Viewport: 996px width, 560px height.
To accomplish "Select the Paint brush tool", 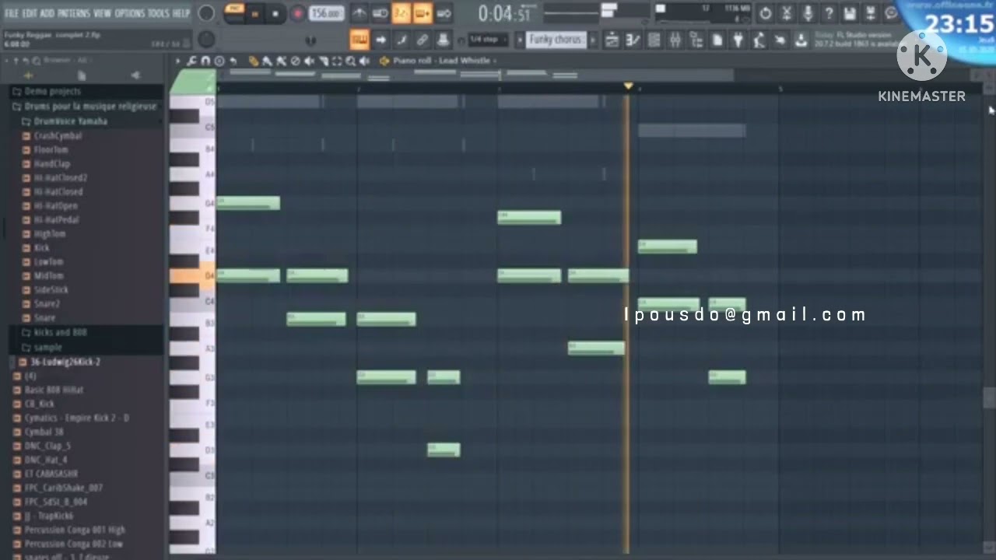I will coord(267,61).
